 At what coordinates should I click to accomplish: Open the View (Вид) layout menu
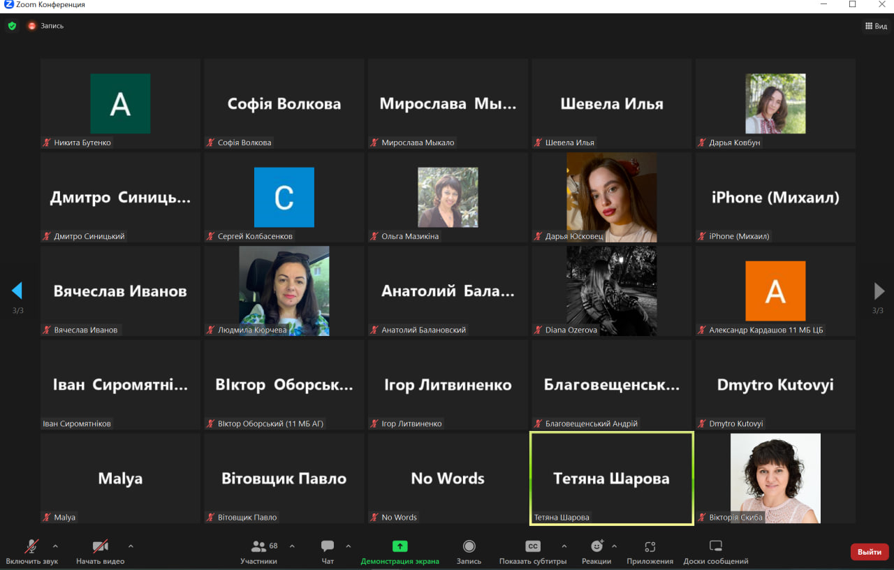(x=876, y=26)
